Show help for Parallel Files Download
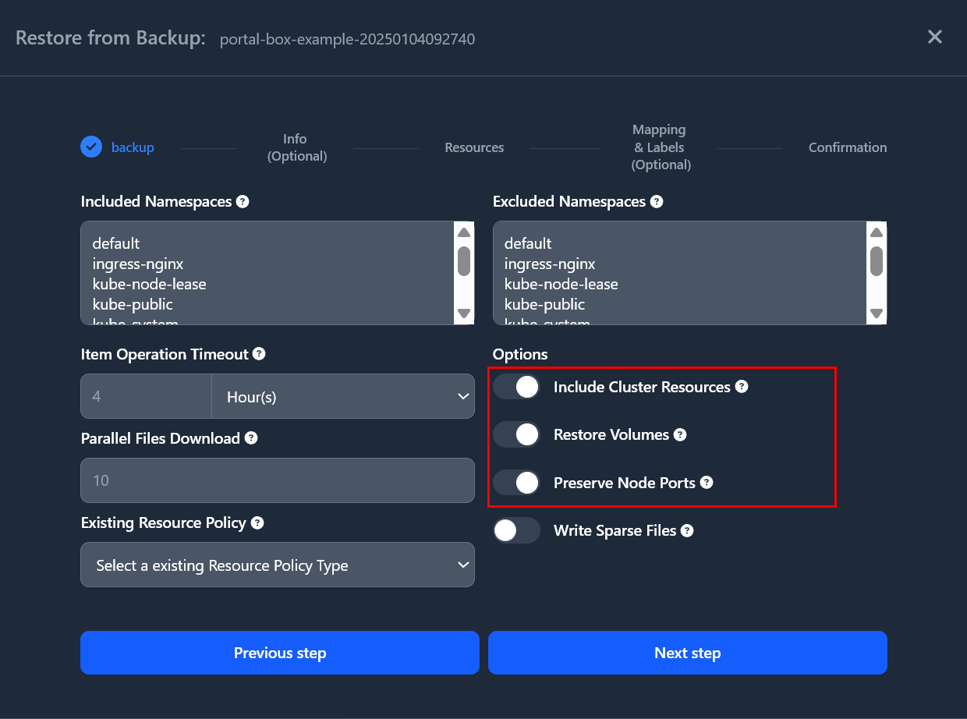The width and height of the screenshot is (967, 719). [x=251, y=438]
